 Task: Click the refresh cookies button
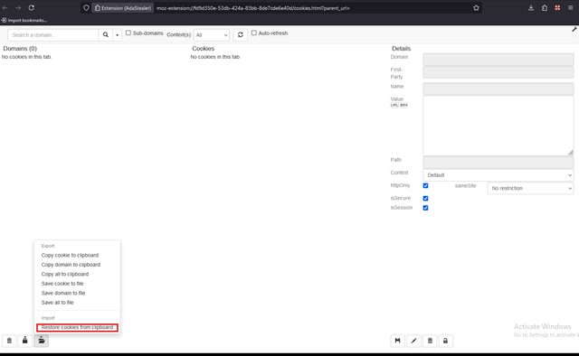click(241, 34)
